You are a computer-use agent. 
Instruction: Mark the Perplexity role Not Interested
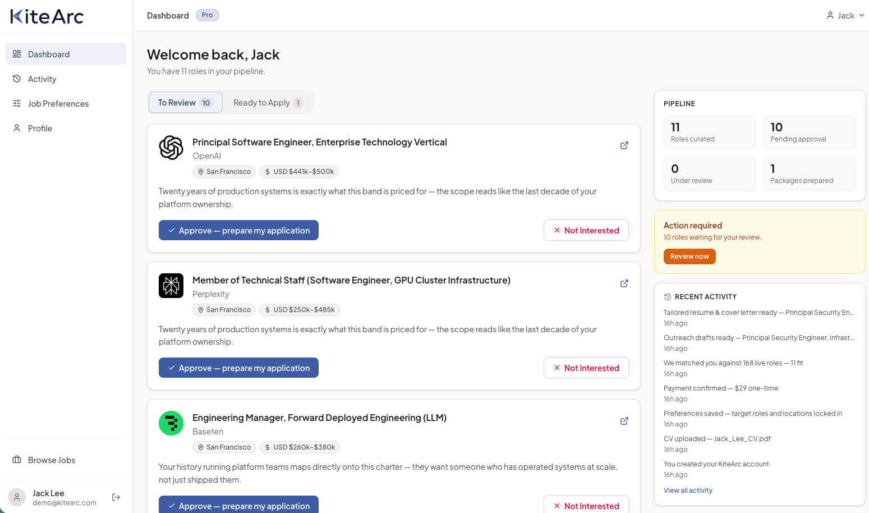tap(586, 368)
